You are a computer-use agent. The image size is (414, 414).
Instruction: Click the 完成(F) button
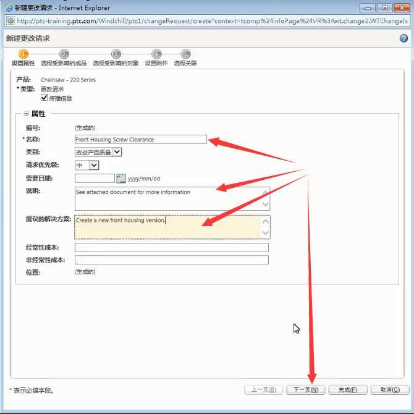click(348, 390)
